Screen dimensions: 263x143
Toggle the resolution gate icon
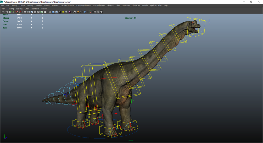(32, 12)
